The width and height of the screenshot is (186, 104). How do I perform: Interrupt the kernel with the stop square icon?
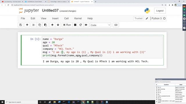coord(75,25)
